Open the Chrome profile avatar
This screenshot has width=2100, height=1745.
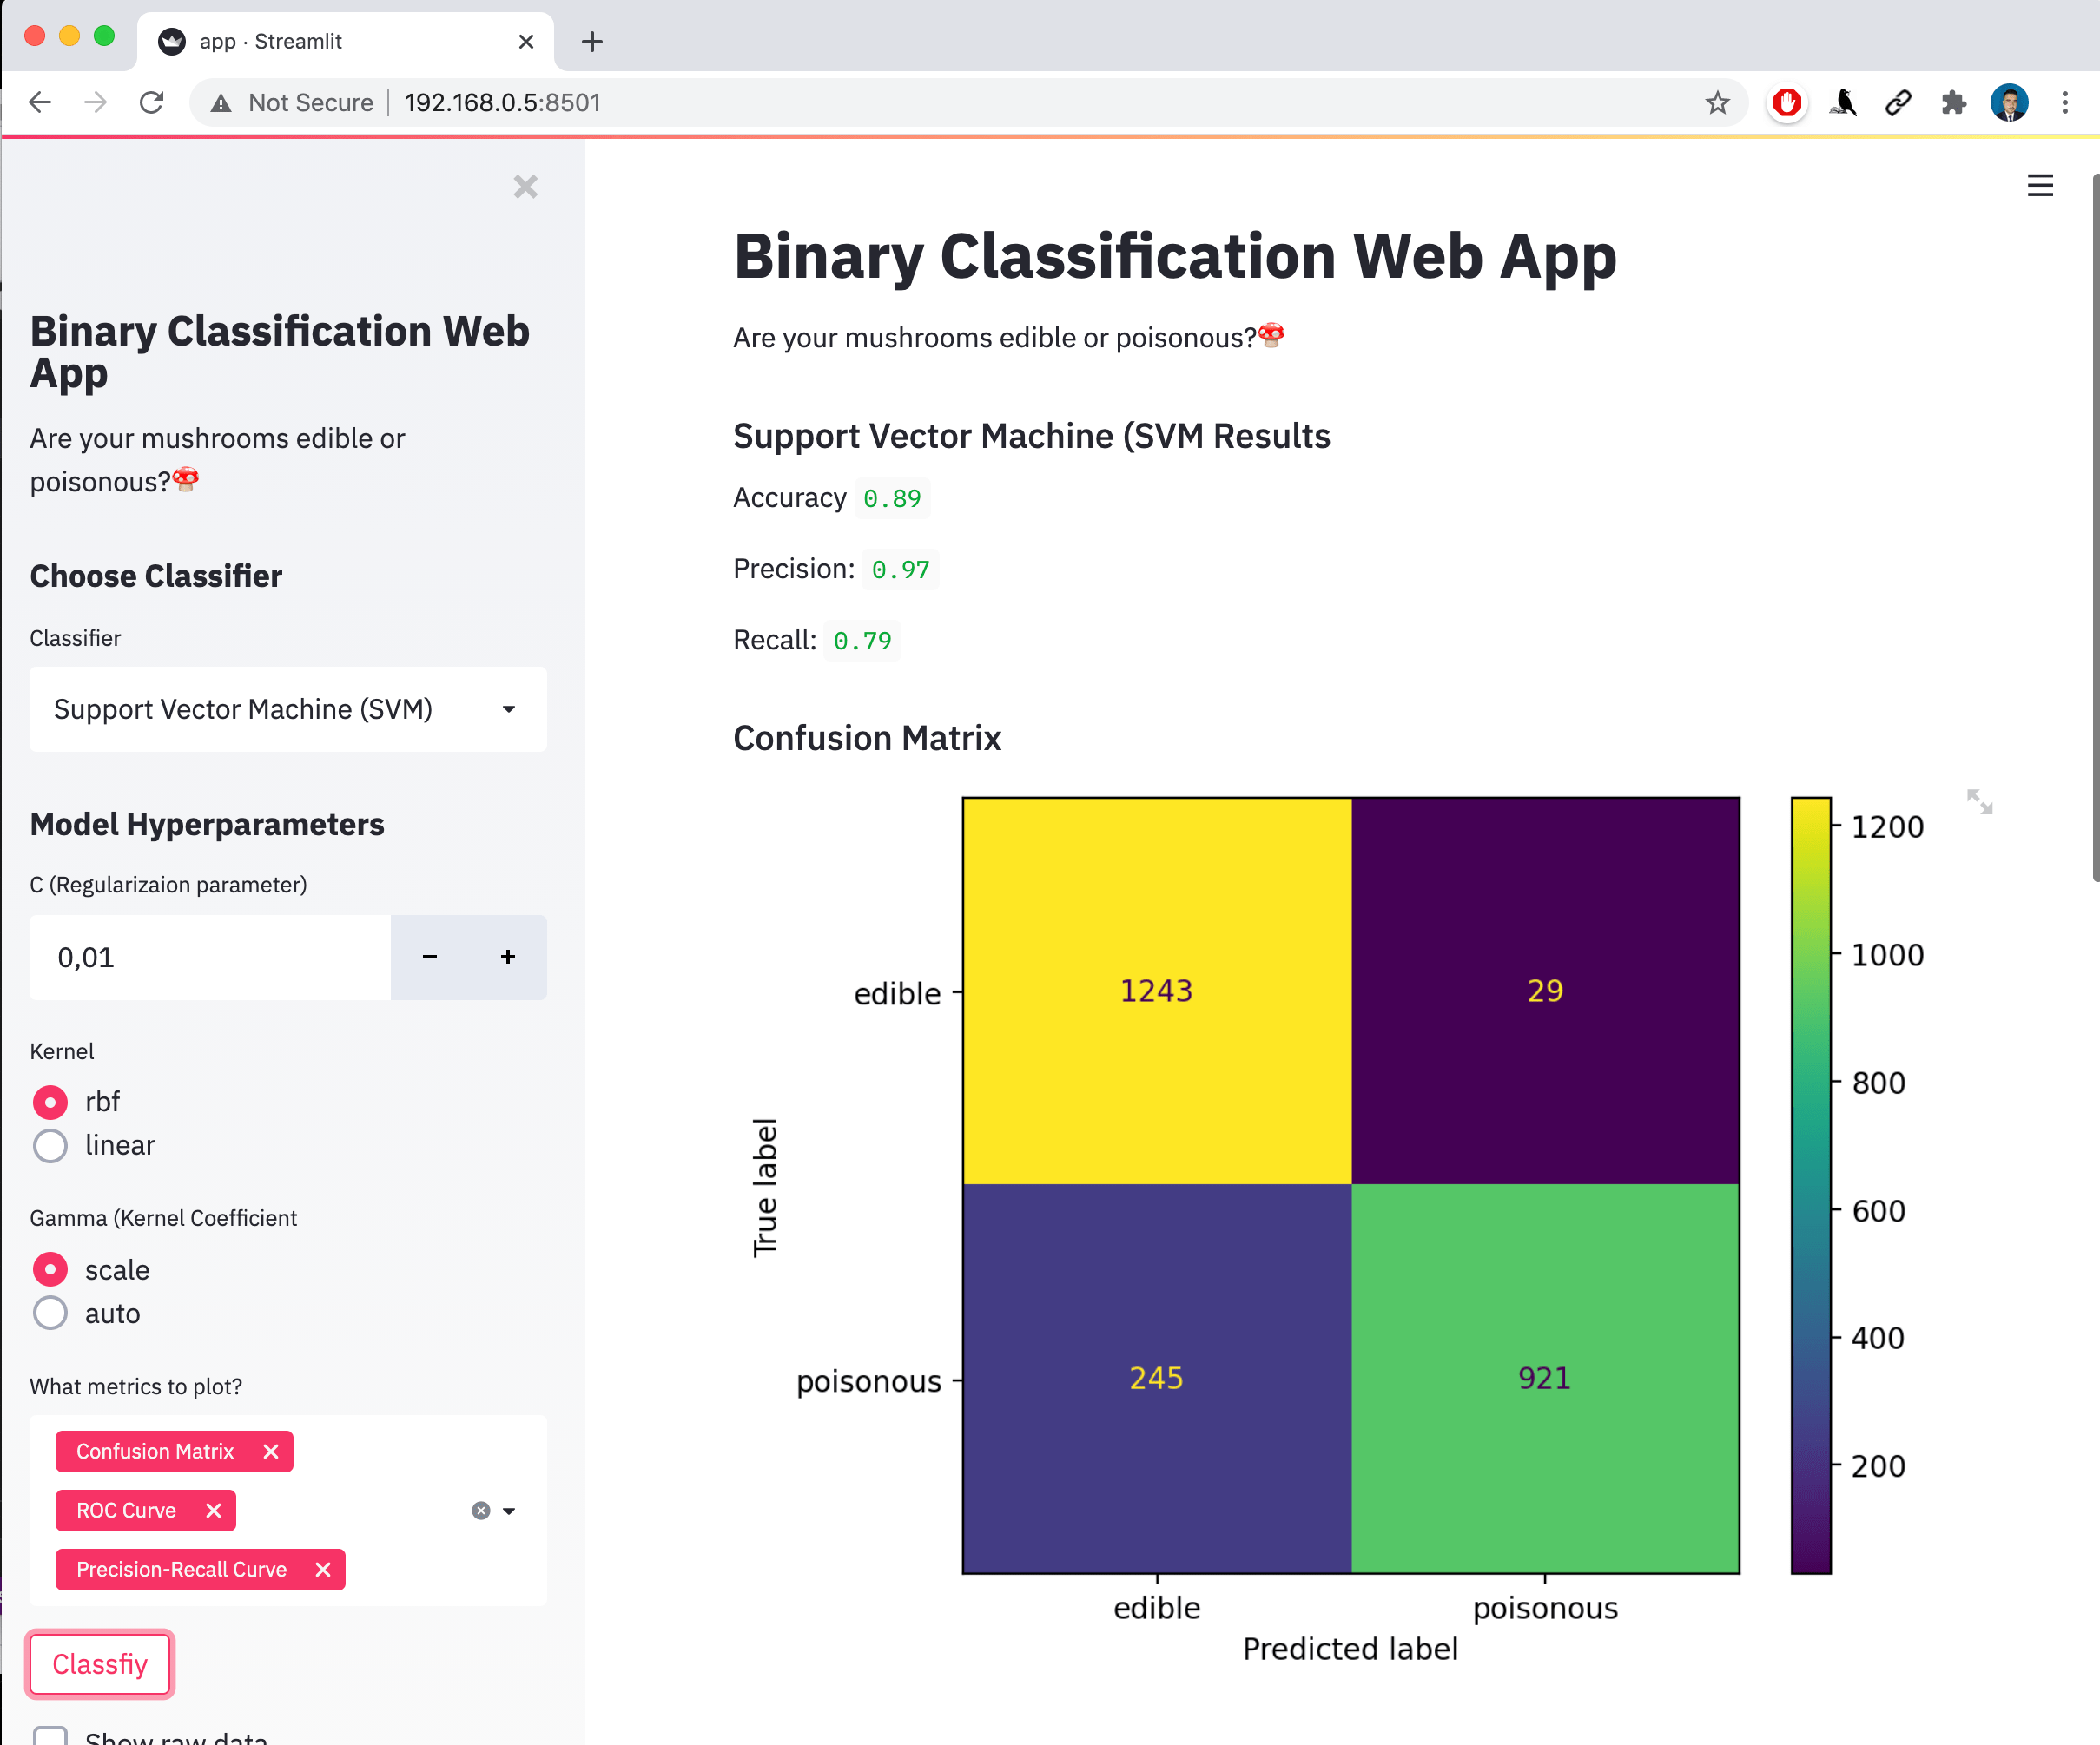pyautogui.click(x=2009, y=103)
